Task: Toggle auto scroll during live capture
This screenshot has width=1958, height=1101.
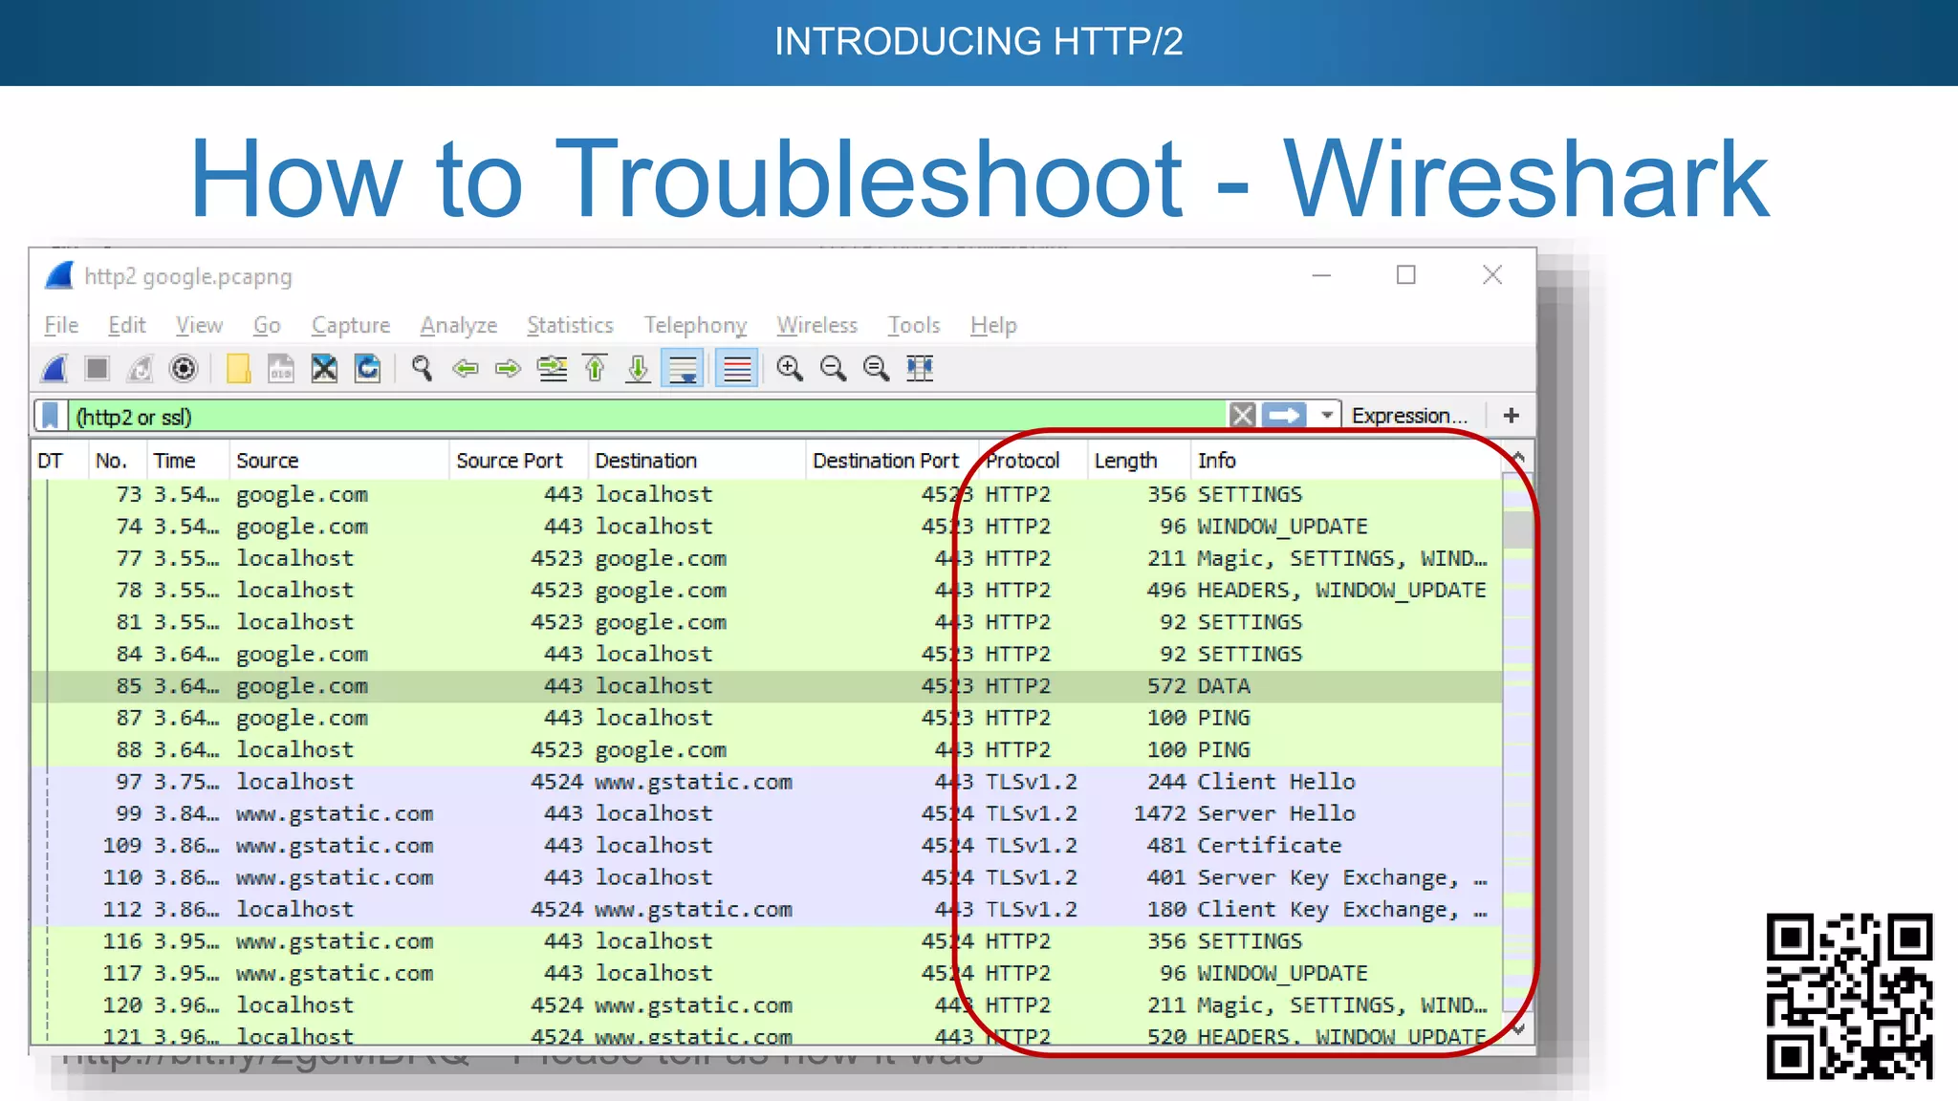Action: (683, 369)
